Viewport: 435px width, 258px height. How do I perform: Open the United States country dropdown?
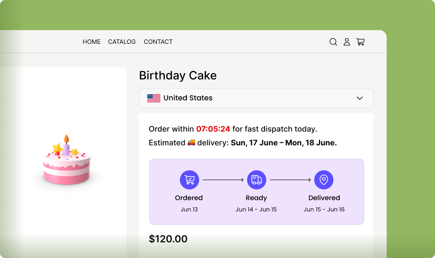(256, 98)
